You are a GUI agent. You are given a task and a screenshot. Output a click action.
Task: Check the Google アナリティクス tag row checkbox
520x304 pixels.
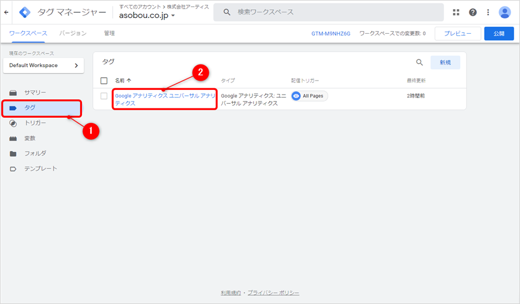tap(104, 96)
